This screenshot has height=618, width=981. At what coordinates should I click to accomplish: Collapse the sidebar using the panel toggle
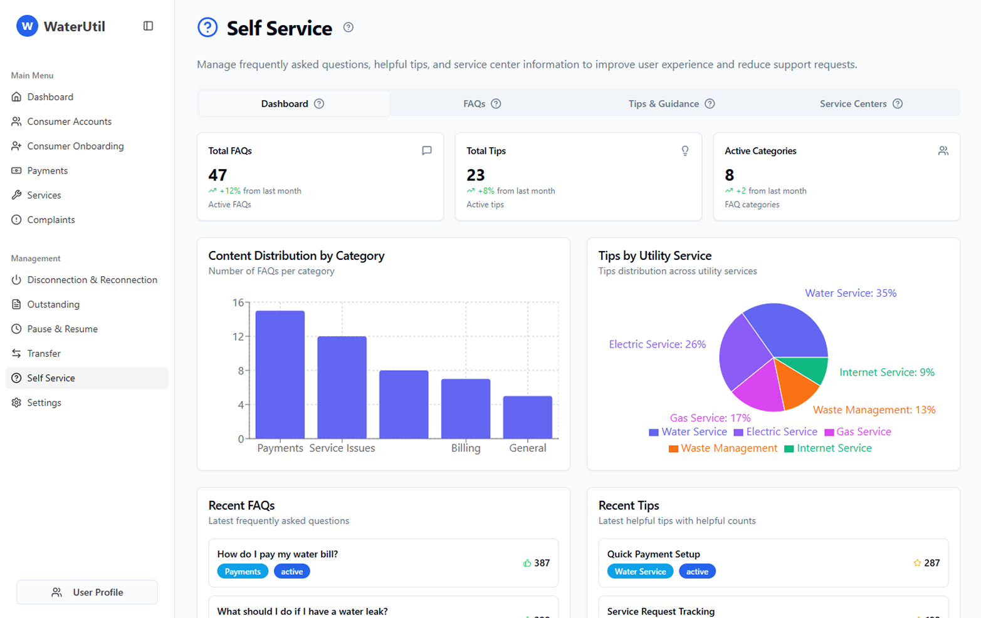(148, 26)
